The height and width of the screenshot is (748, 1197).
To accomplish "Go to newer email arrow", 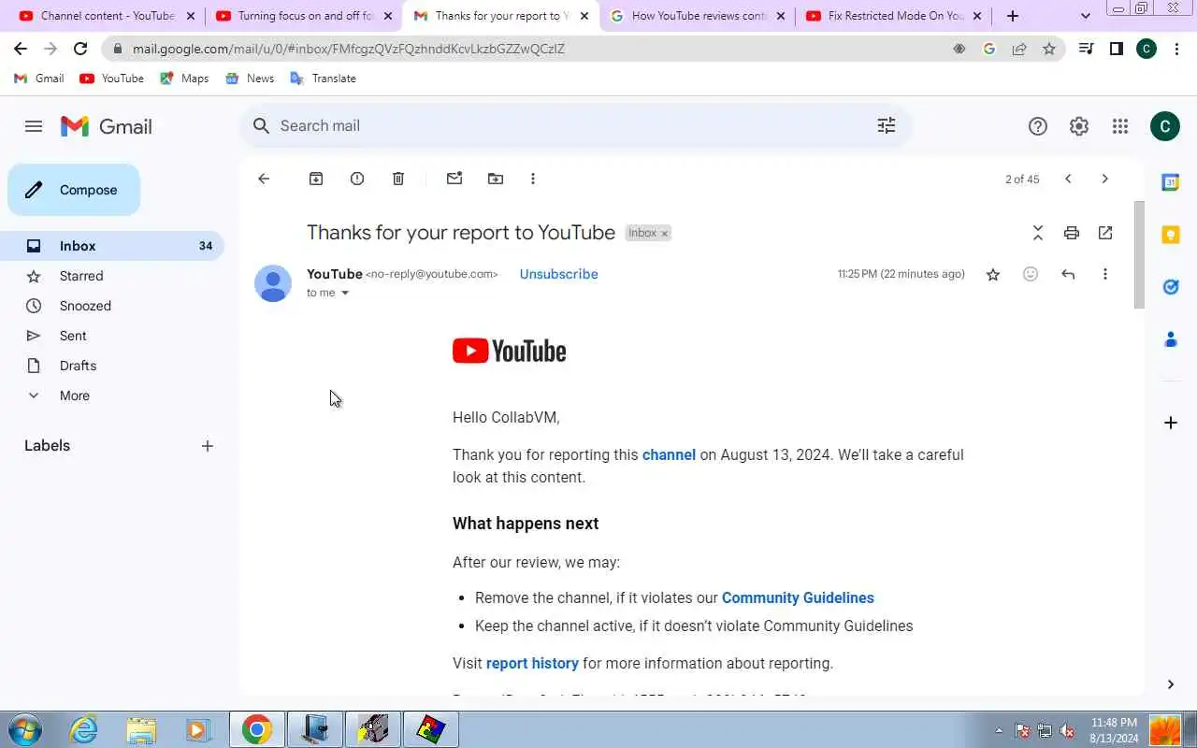I will pos(1068,179).
